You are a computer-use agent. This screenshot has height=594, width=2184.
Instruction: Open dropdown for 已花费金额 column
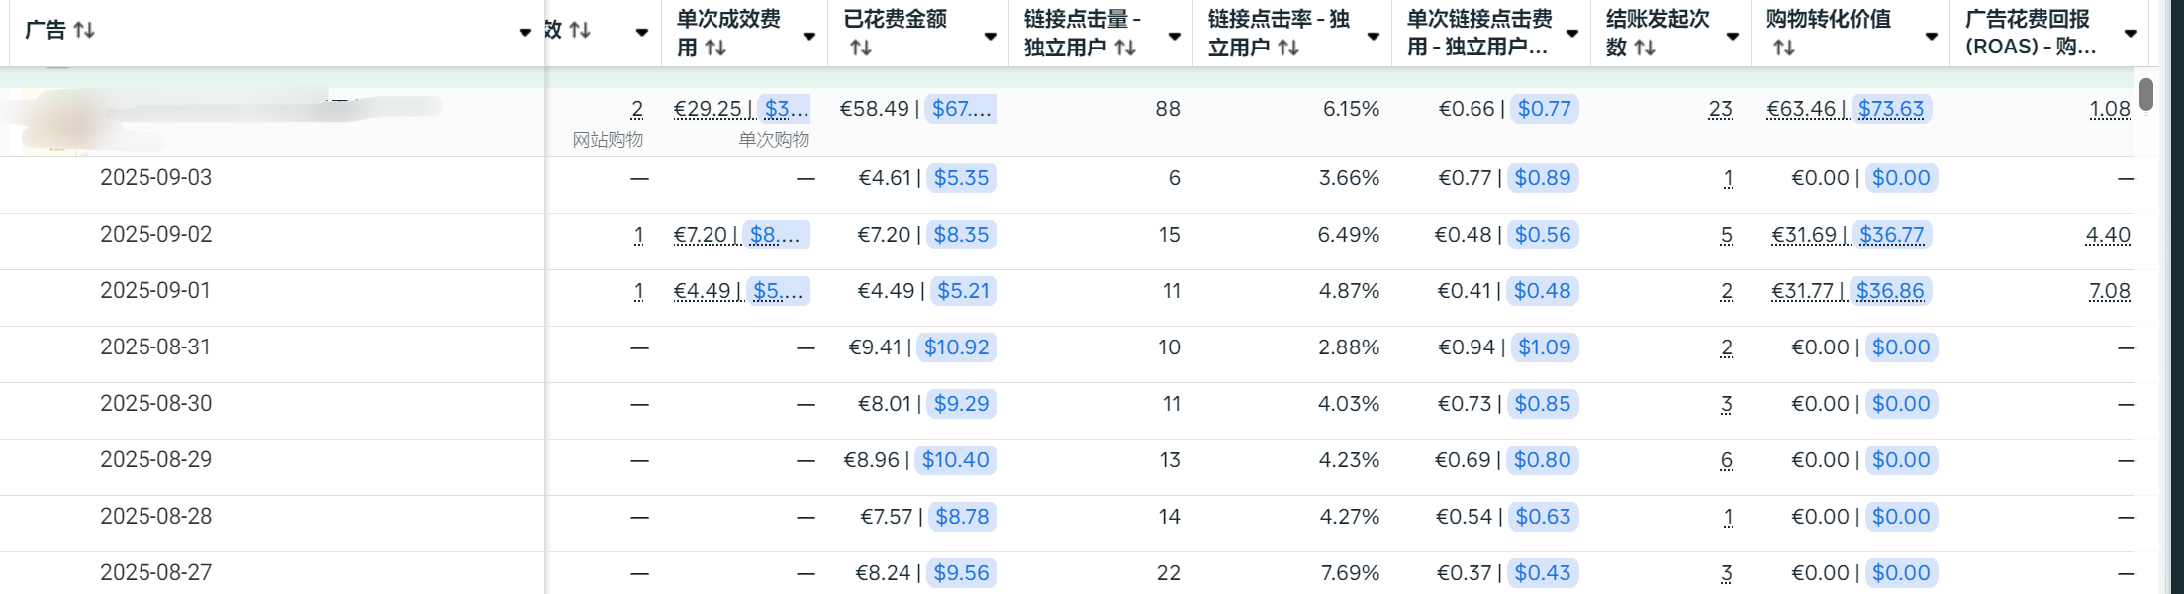990,37
